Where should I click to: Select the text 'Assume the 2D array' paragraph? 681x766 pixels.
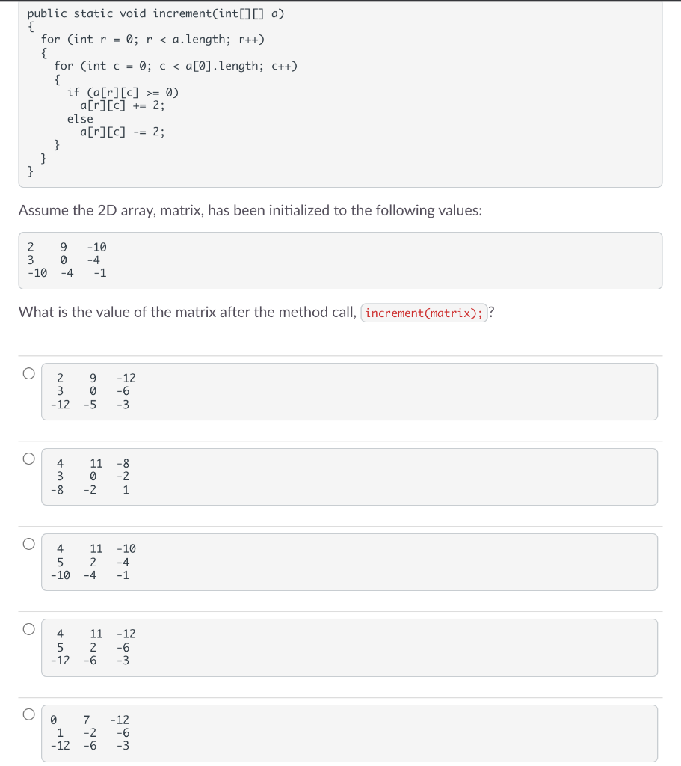(x=250, y=210)
